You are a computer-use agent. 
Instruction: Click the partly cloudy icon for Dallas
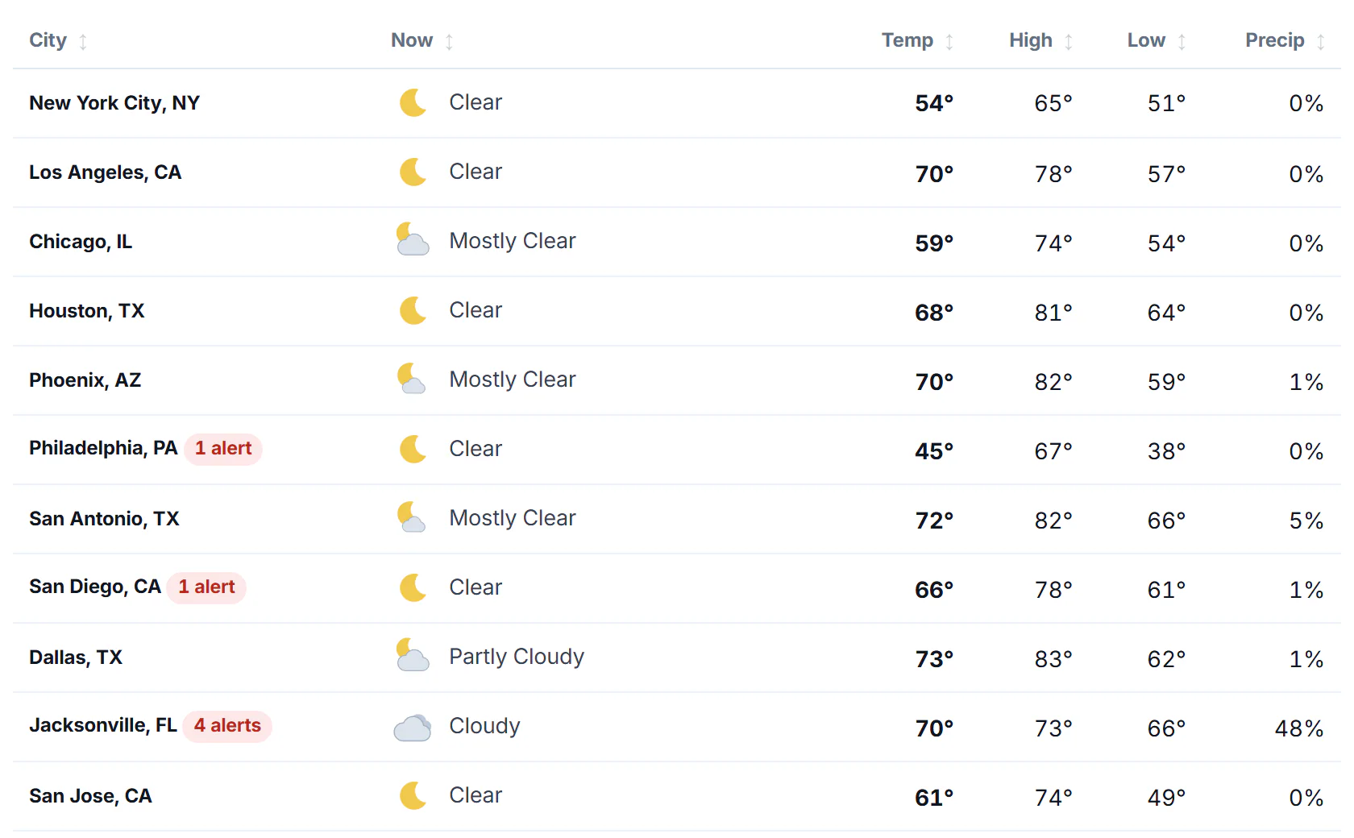(x=413, y=656)
